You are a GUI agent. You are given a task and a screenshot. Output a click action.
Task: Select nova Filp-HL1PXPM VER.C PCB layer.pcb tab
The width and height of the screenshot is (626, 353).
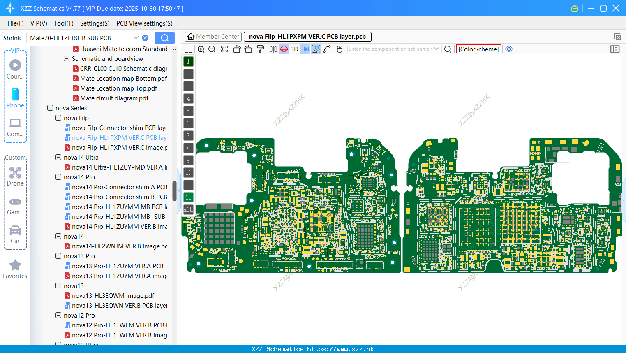[x=307, y=37]
